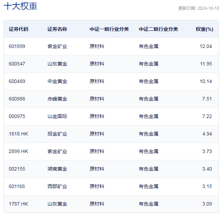
Task: Select the 10.14 weight value
Action: (x=206, y=81)
